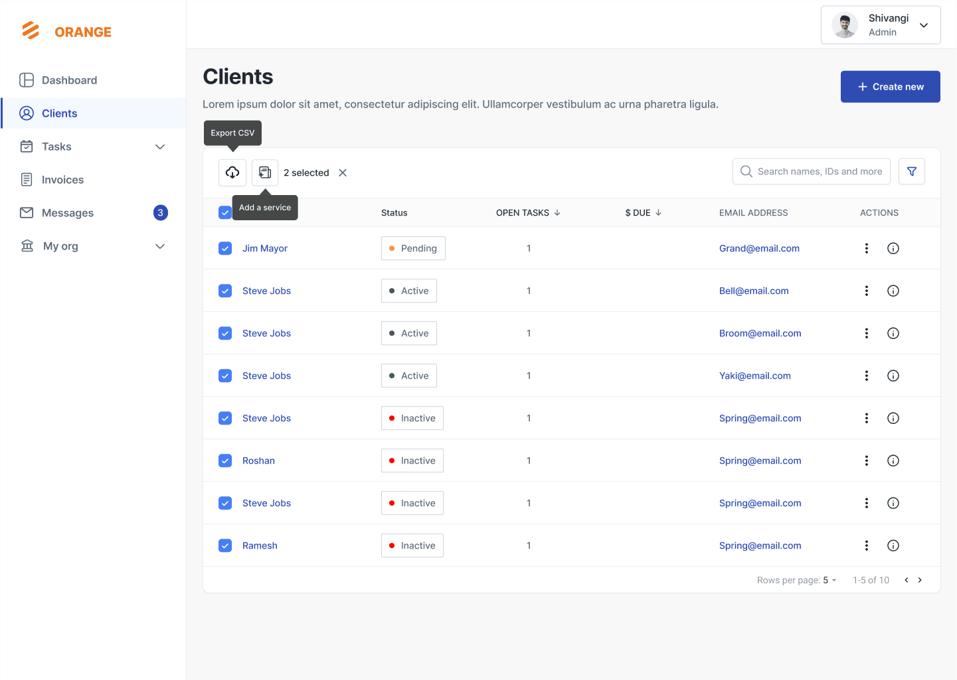Select Clients in the sidebar
The height and width of the screenshot is (680, 957).
click(93, 113)
